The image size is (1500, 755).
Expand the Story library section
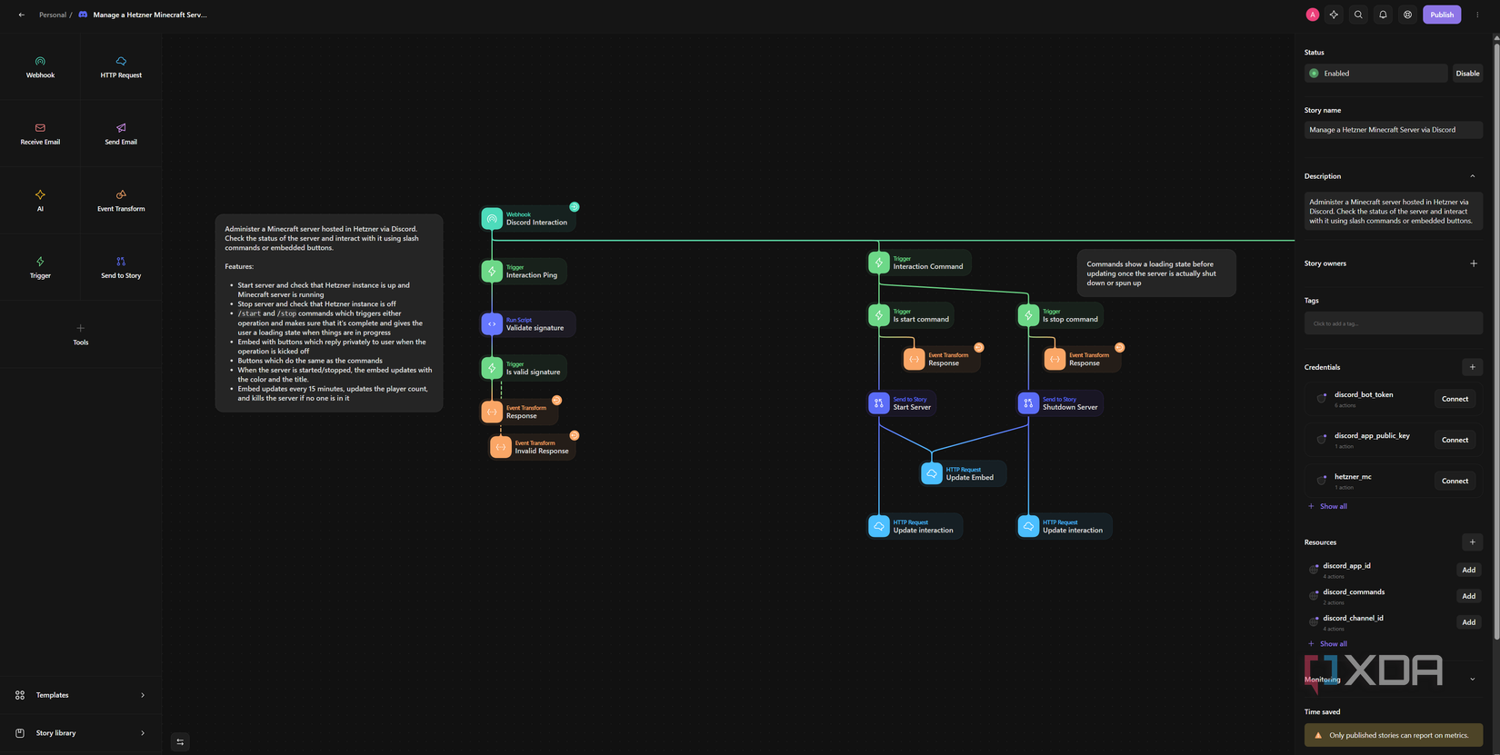(81, 733)
